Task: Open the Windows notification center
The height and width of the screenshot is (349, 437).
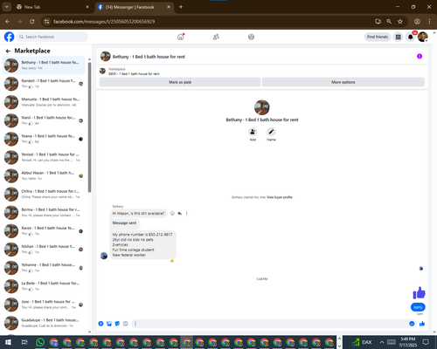Action: click(x=426, y=342)
